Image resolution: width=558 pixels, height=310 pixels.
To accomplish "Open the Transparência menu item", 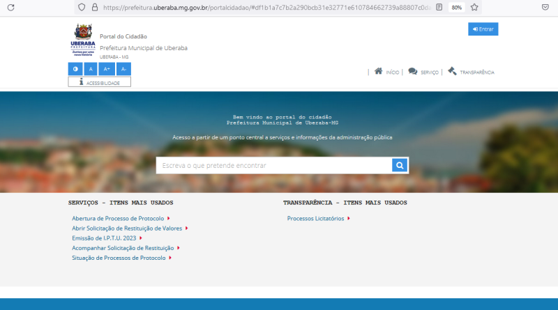I will [471, 72].
